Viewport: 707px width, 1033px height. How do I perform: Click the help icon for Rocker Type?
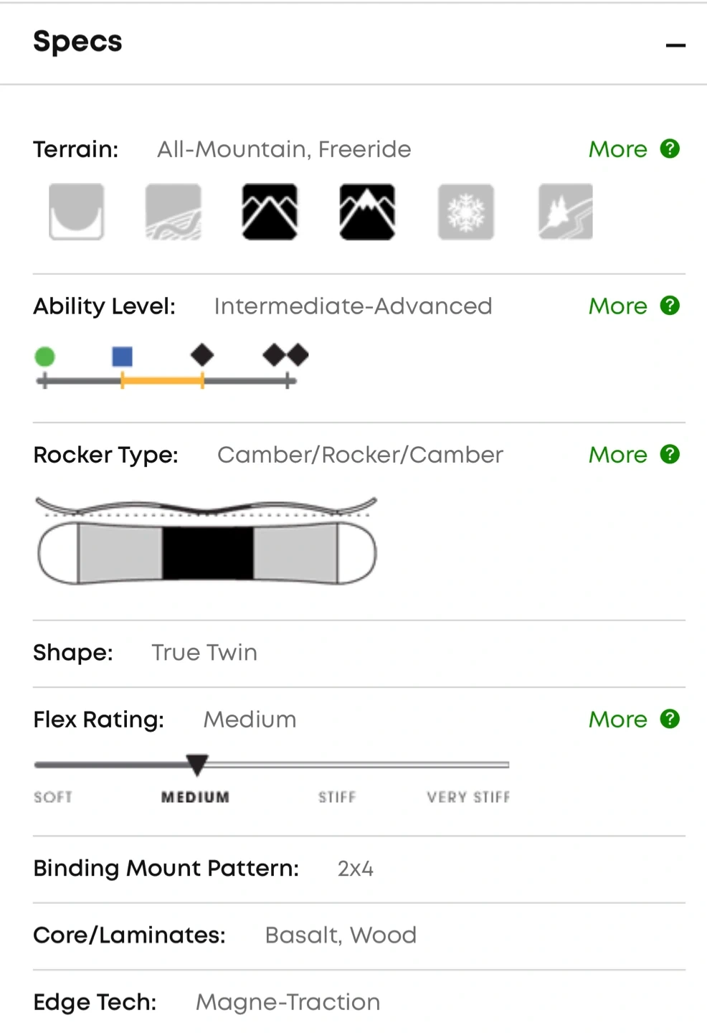tap(670, 454)
